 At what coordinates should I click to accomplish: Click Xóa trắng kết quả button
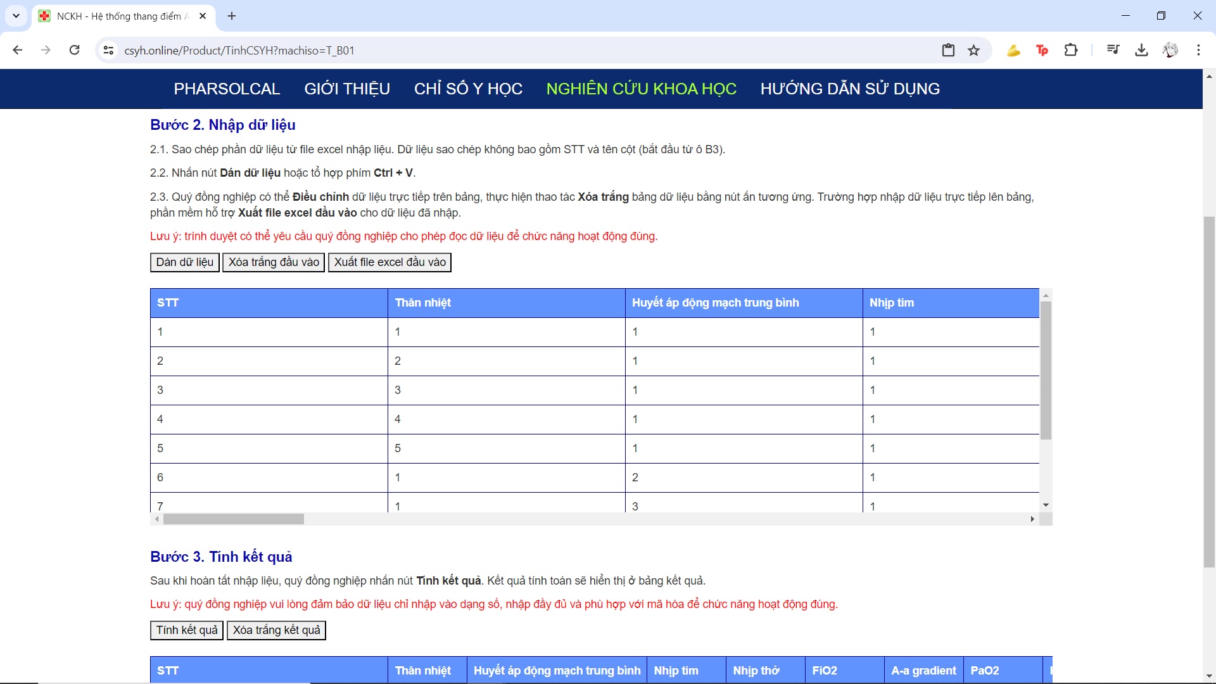[x=276, y=630]
